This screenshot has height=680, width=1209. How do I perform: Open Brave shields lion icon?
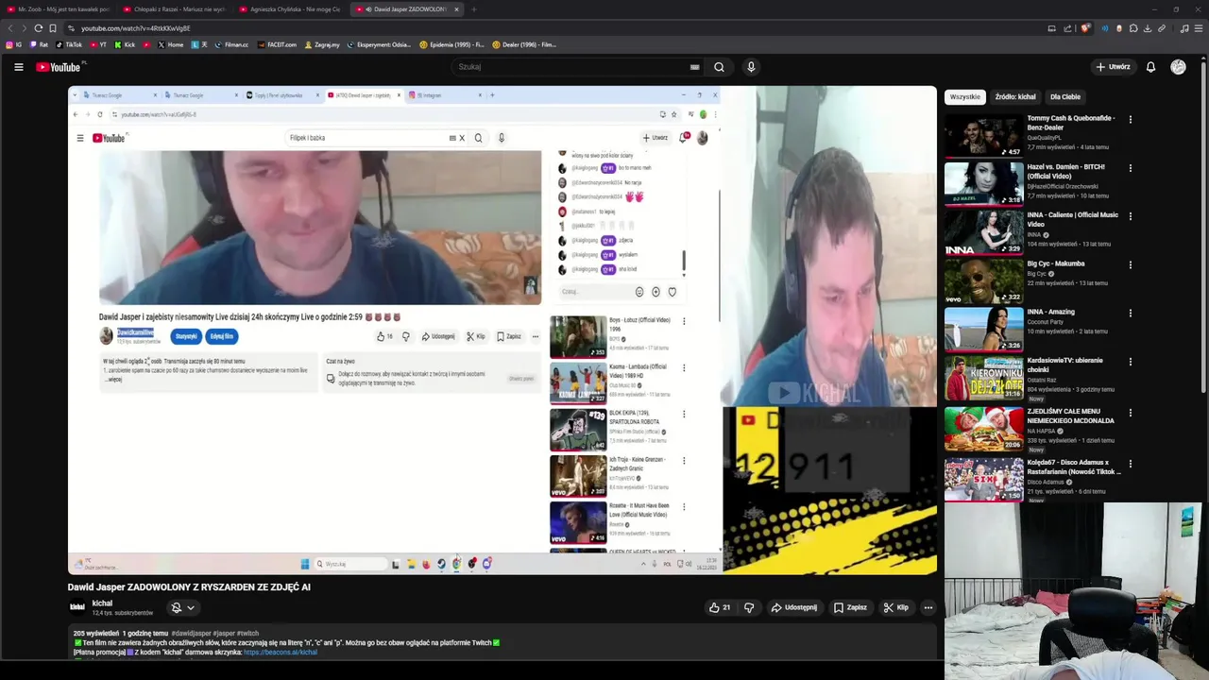[x=1084, y=28]
